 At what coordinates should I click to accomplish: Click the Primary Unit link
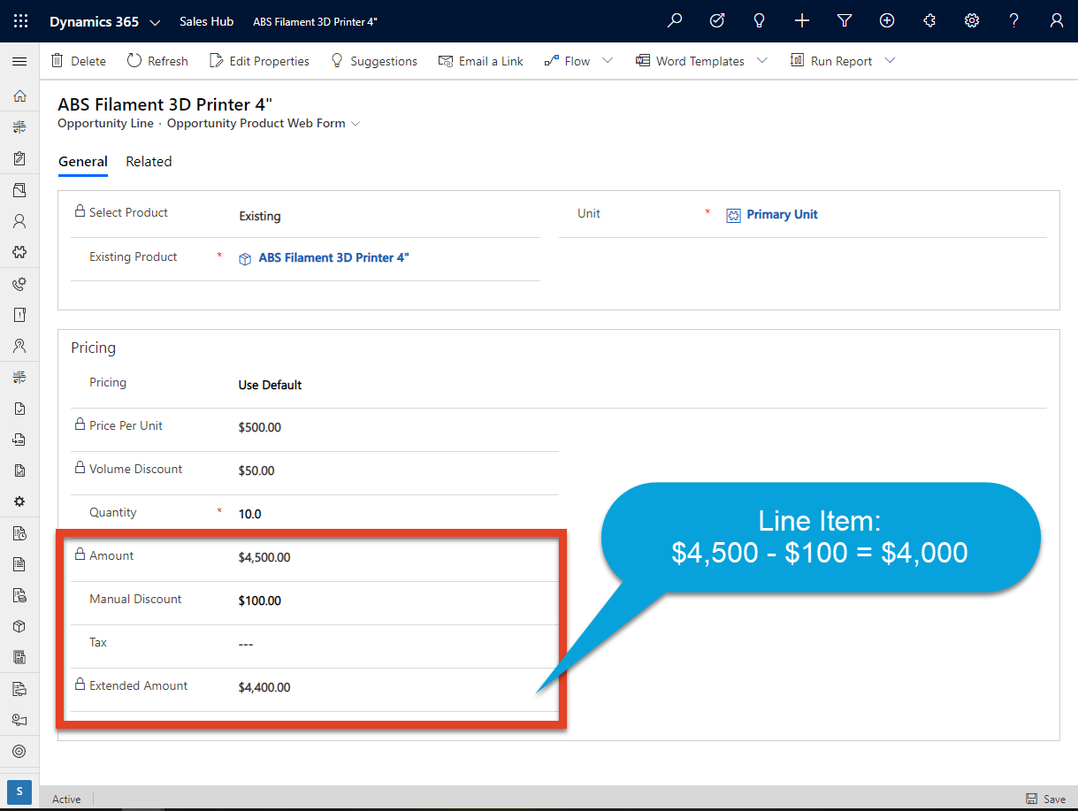(782, 213)
